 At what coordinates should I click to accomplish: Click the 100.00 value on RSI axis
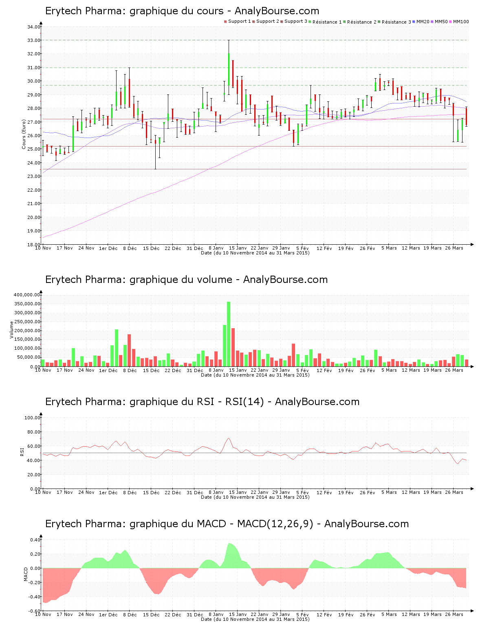point(32,418)
